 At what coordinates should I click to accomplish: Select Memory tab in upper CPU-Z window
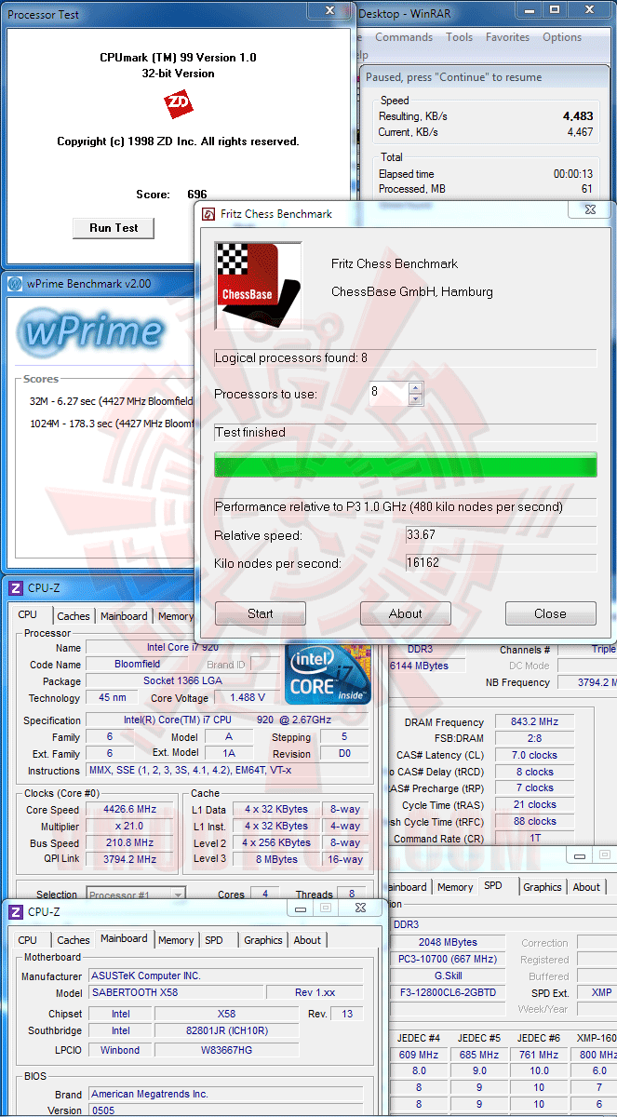point(175,616)
